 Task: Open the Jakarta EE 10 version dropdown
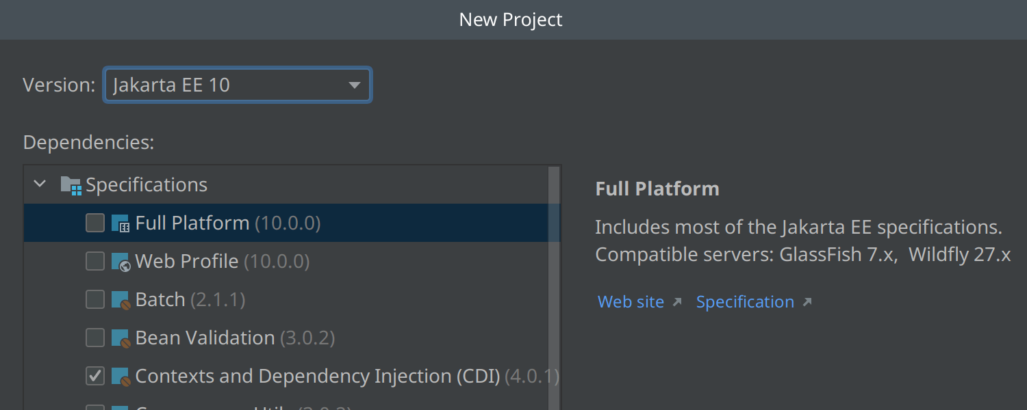(236, 85)
